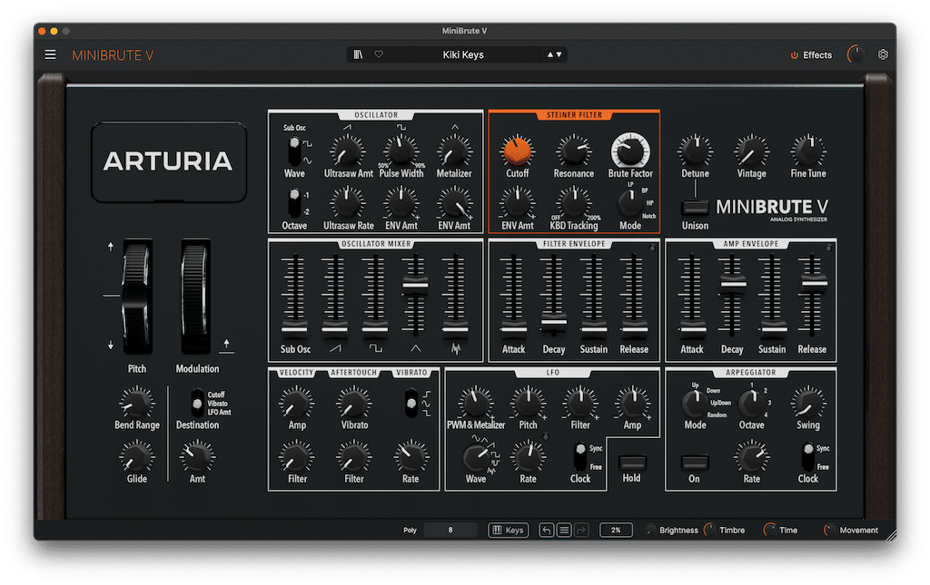Select the previous preset with up arrow
The height and width of the screenshot is (585, 930).
(550, 54)
